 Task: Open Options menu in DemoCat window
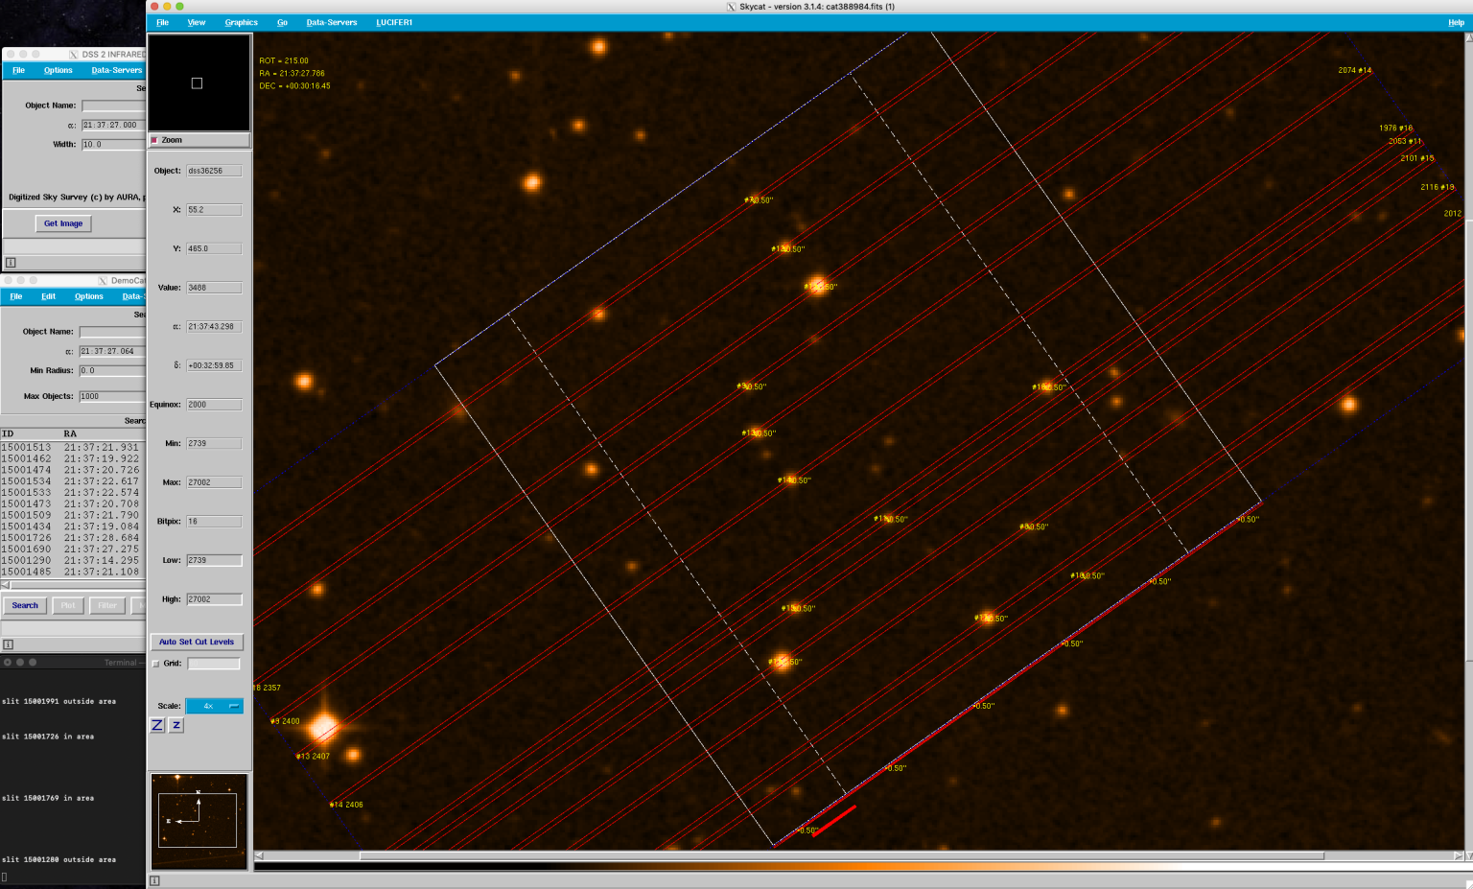89,296
